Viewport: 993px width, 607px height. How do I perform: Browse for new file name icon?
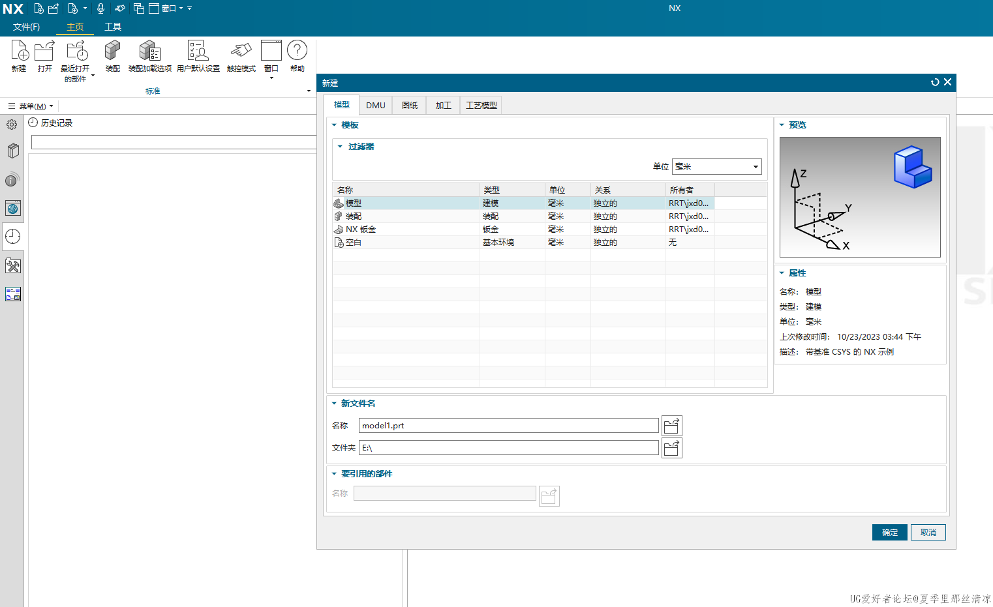(672, 426)
